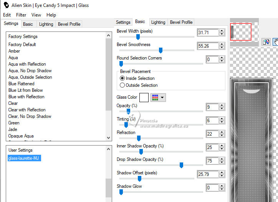Click the preview navigator thumbnail
Viewport: 278px width, 202px height.
click(x=244, y=32)
